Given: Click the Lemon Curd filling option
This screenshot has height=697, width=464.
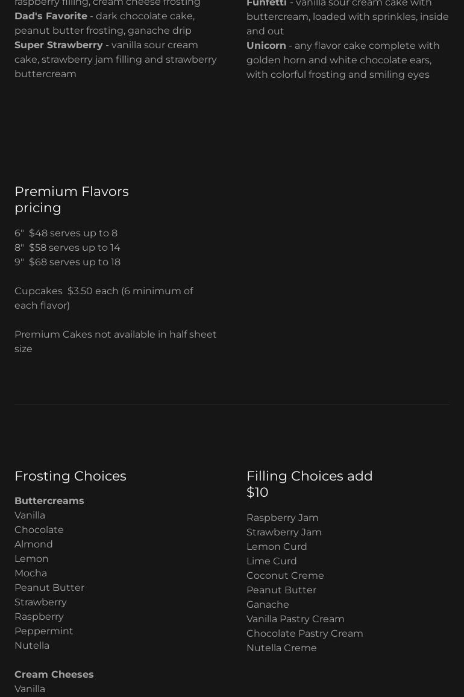Looking at the screenshot, I should coord(277,547).
